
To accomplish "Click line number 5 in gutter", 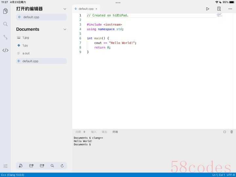I will coord(80,34).
